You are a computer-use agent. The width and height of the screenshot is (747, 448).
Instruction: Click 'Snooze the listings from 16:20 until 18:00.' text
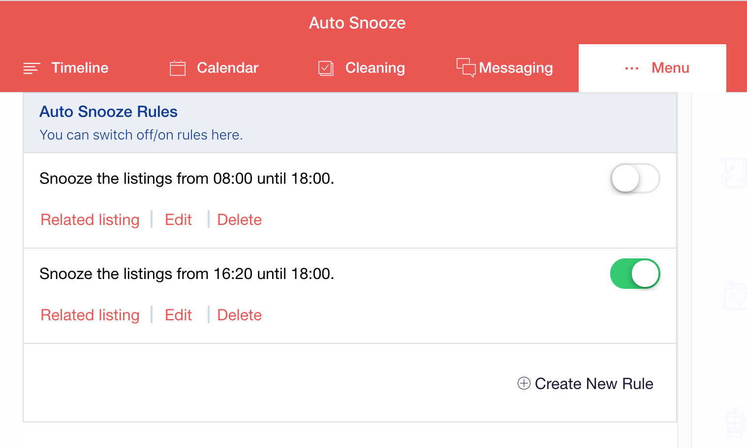(x=187, y=274)
